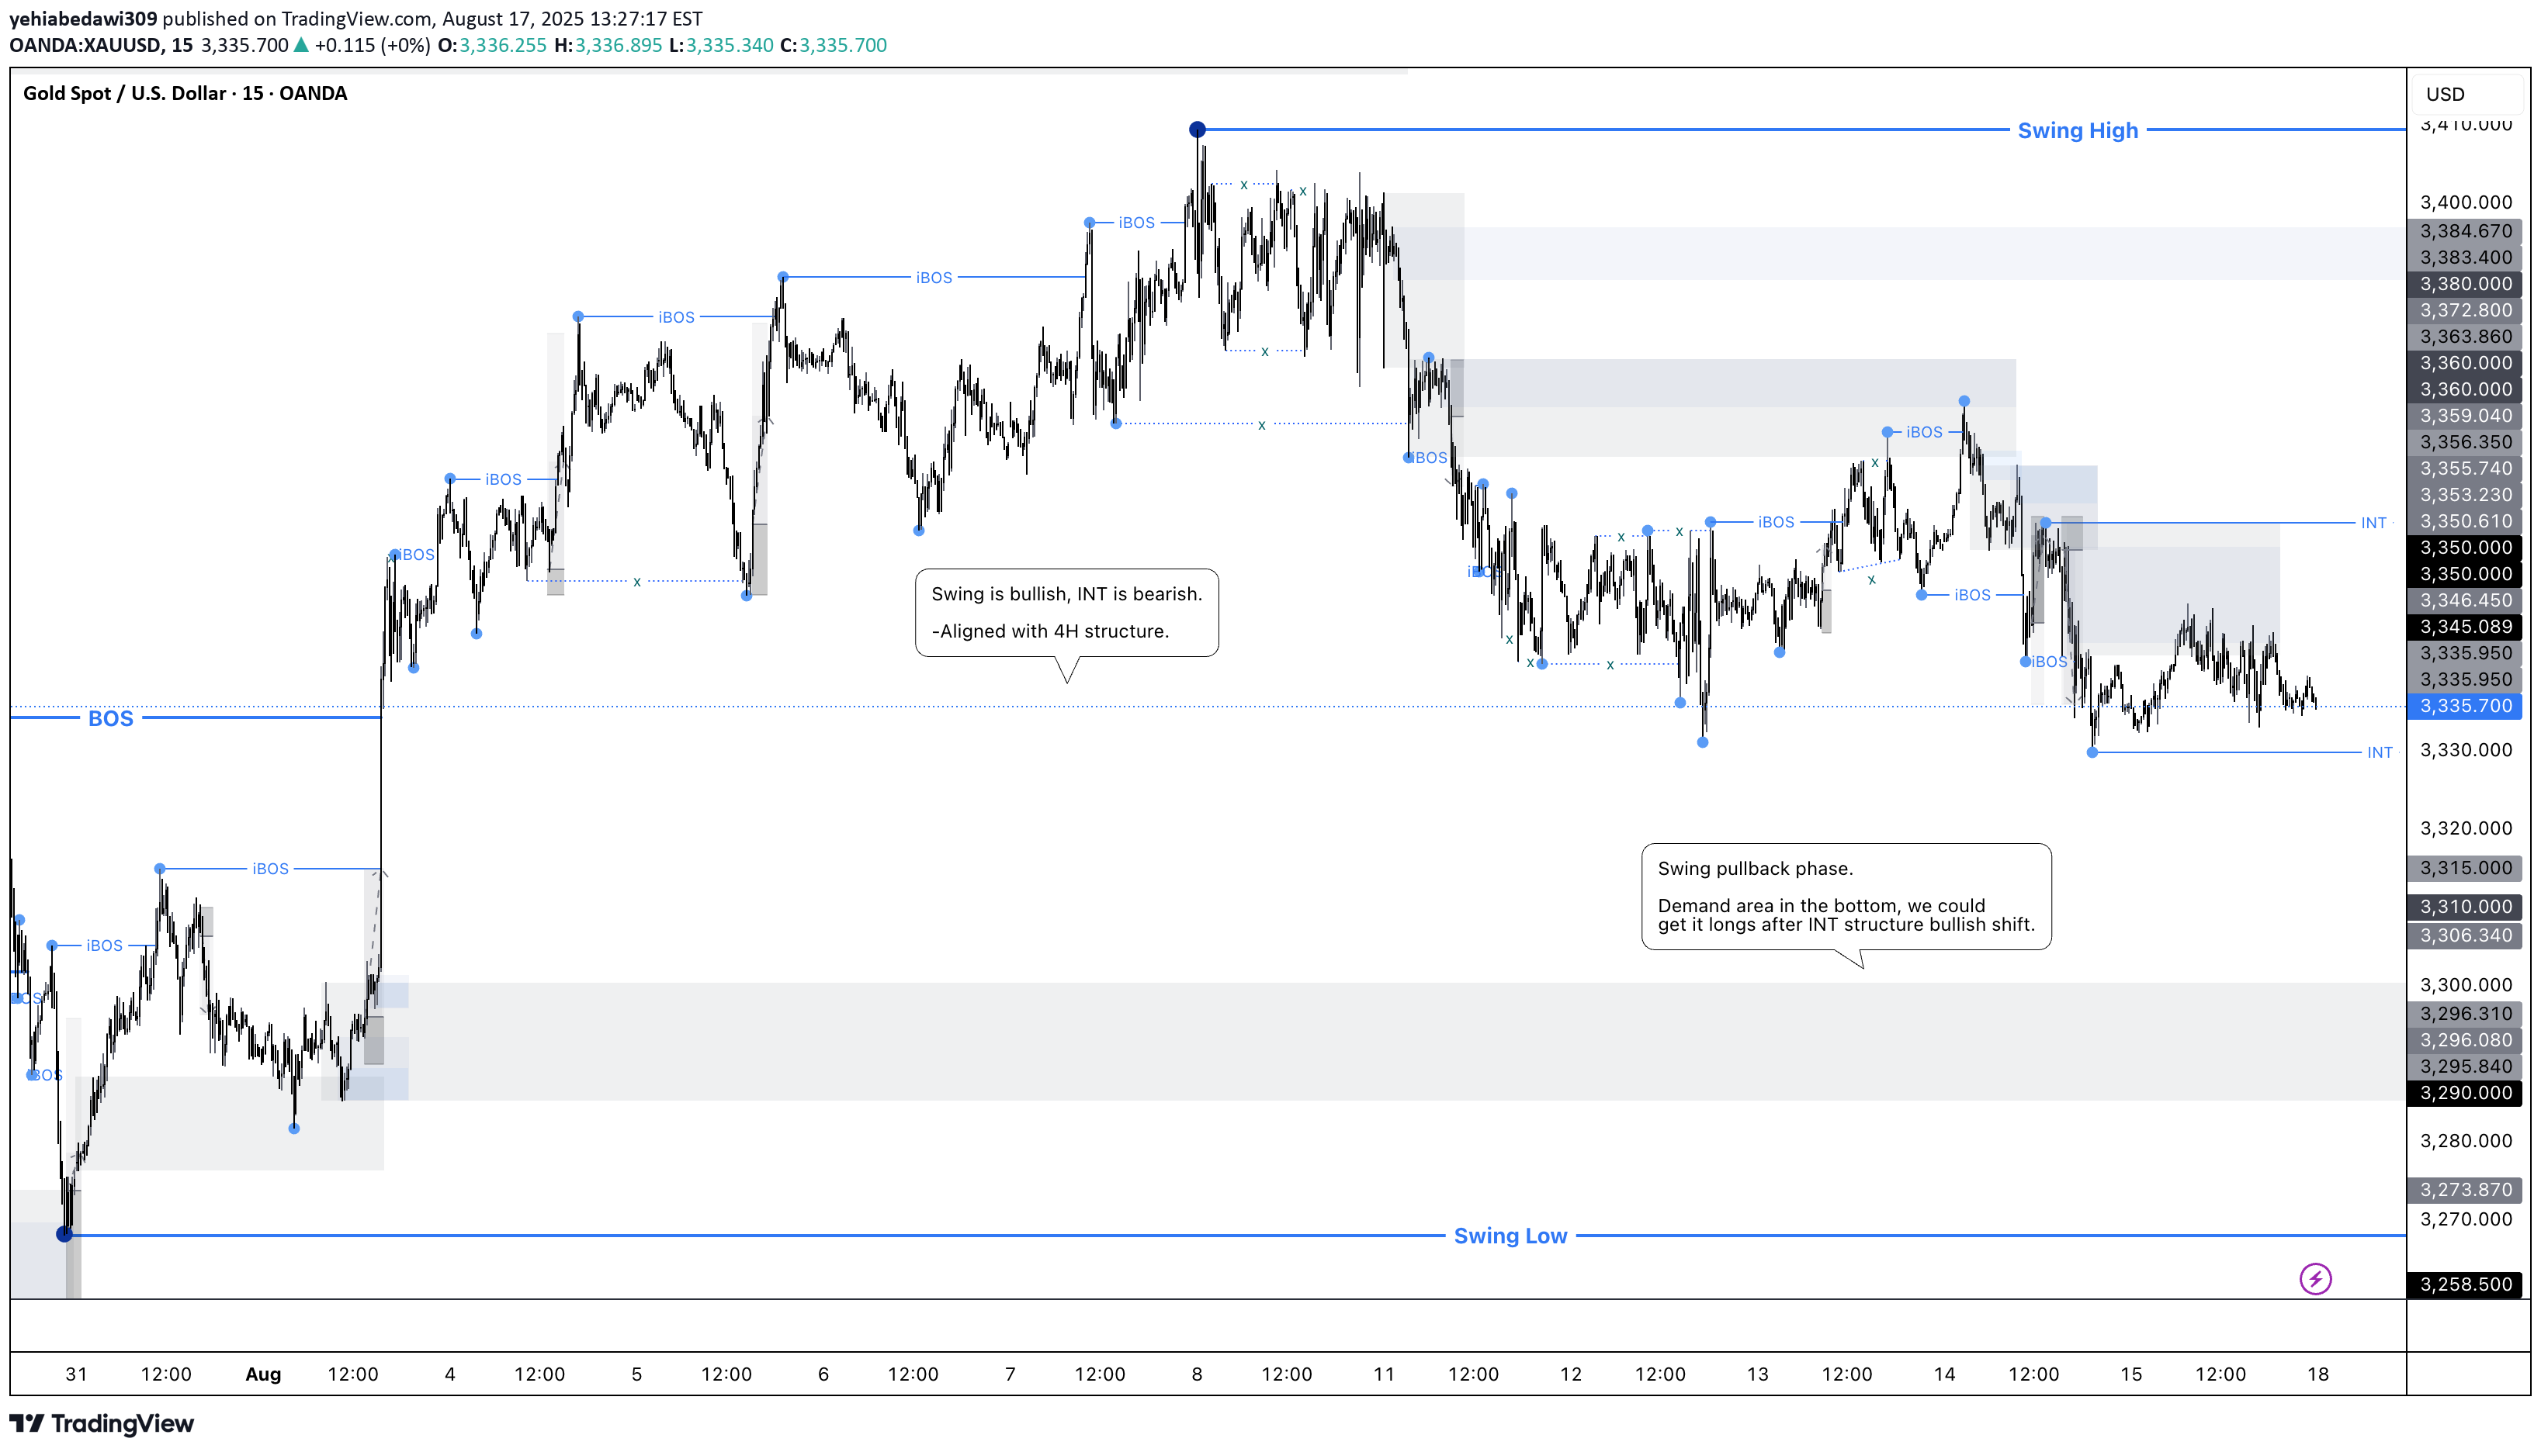
Task: Click the 'Aug' date on time axis
Action: pos(262,1374)
